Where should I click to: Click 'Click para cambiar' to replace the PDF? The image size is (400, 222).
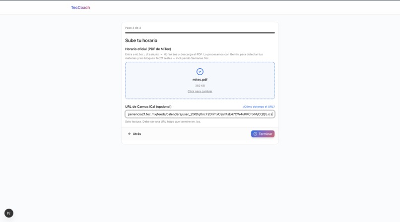[x=200, y=91]
